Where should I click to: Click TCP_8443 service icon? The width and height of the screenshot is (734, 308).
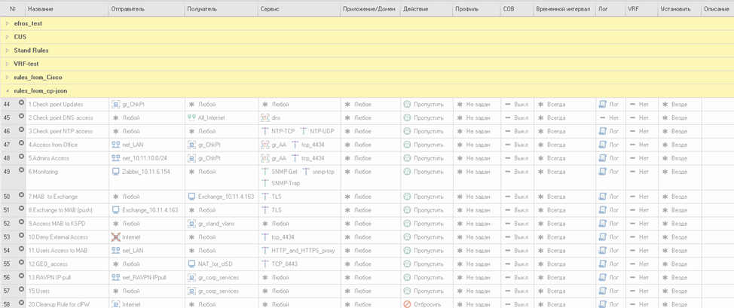[x=265, y=264]
